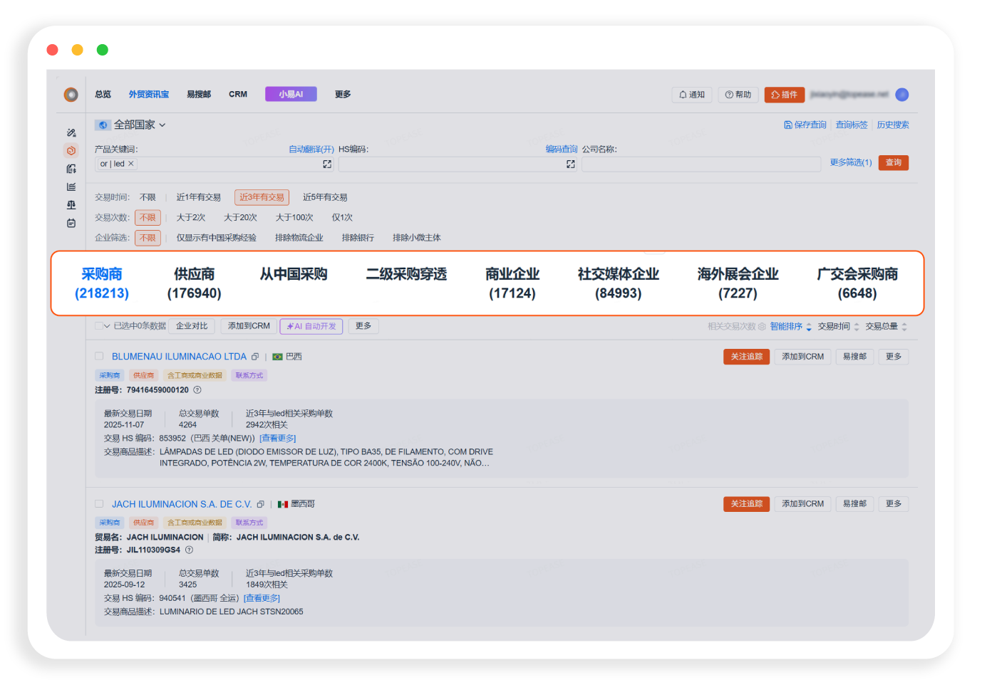
Task: Copy the BLUMENAU ILUMINACAO LTDA company name icon
Action: 255,357
